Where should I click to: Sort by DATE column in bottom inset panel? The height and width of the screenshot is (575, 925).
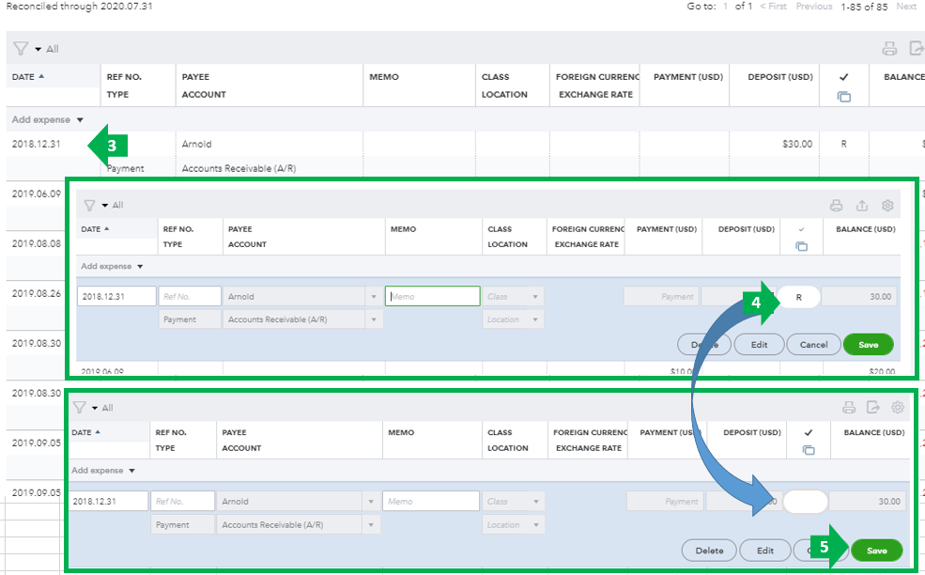(x=85, y=432)
